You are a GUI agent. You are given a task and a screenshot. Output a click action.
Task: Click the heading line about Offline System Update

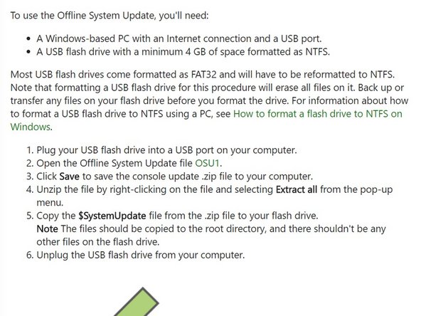[x=110, y=16]
